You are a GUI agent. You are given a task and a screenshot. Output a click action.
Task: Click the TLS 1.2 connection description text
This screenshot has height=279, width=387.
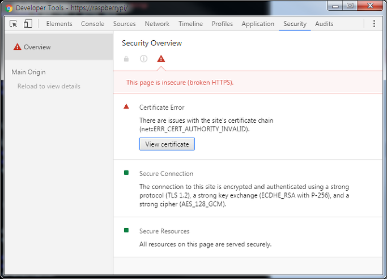pyautogui.click(x=244, y=195)
